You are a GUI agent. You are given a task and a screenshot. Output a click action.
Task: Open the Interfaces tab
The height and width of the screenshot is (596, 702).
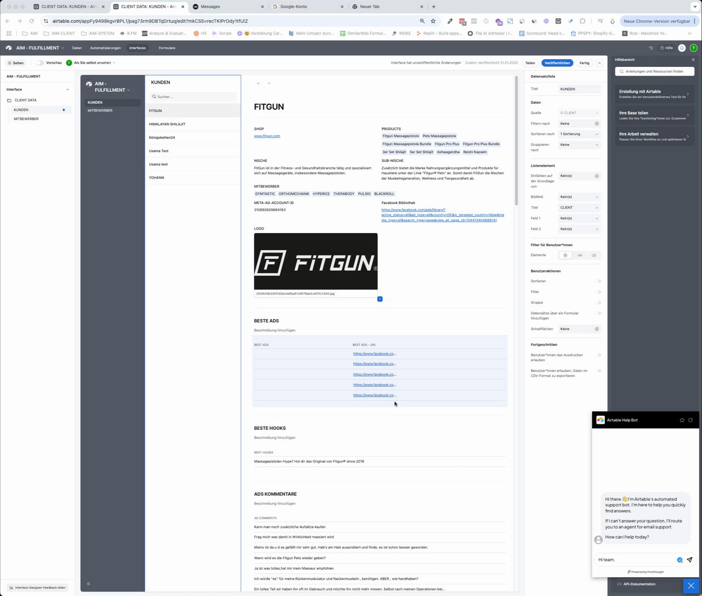click(138, 48)
